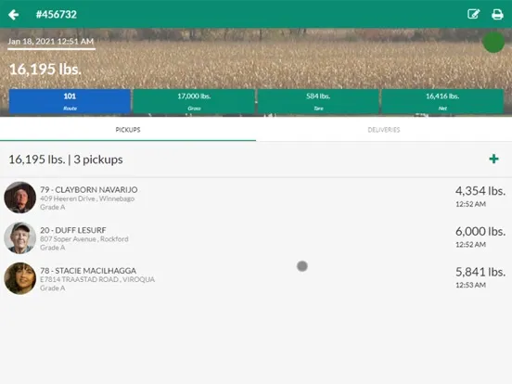The width and height of the screenshot is (512, 384).
Task: Add a pickup with the plus icon
Action: pyautogui.click(x=493, y=159)
